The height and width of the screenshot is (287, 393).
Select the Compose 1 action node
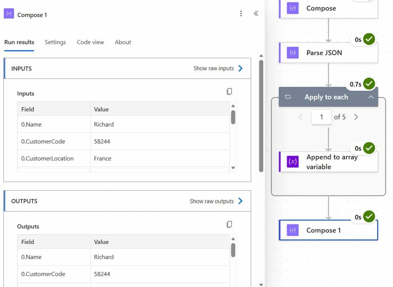(x=328, y=230)
